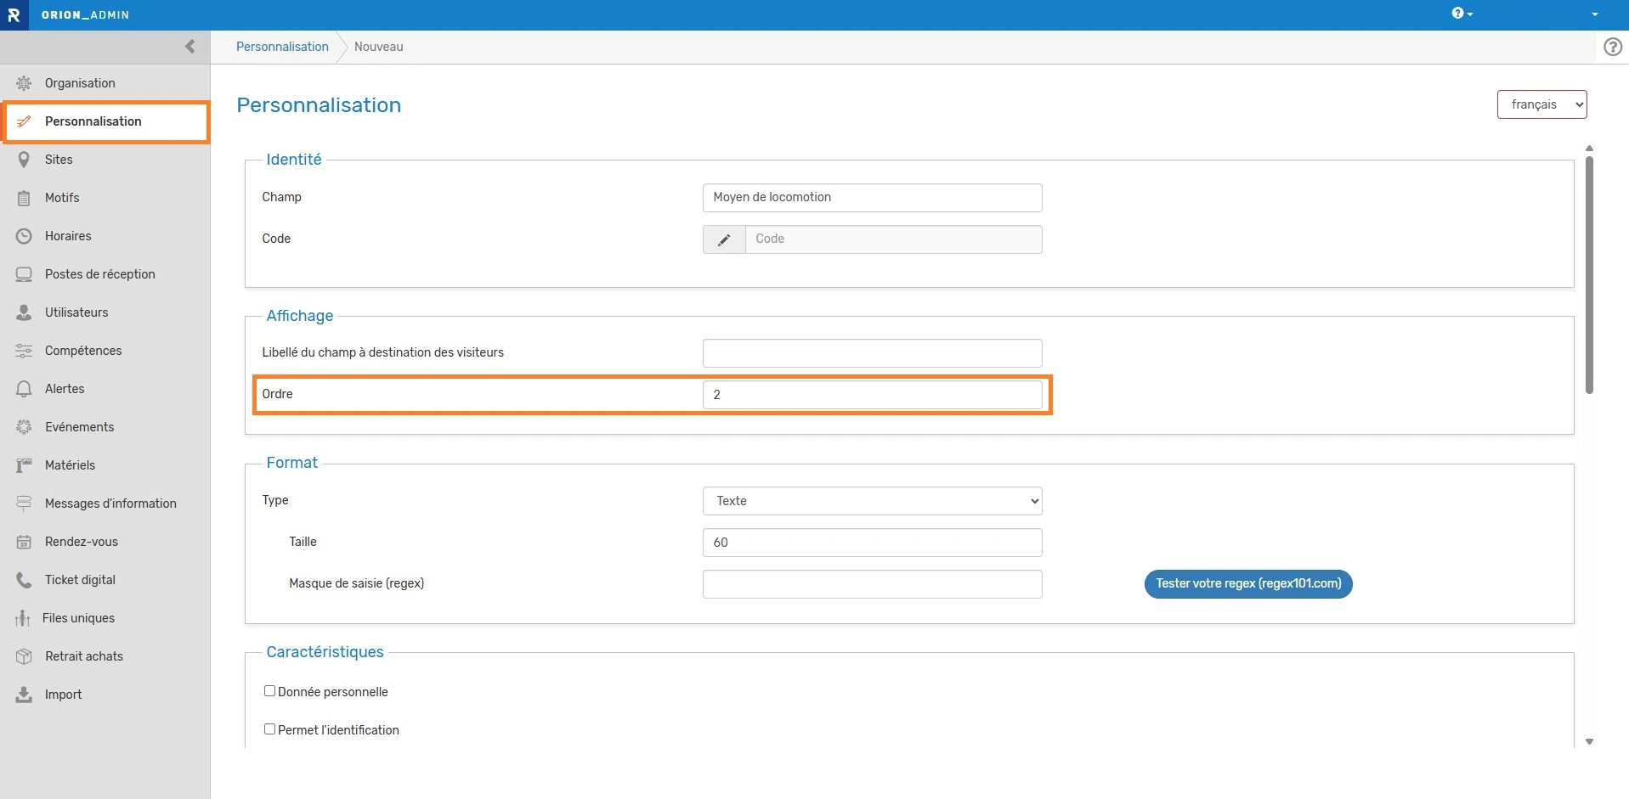
Task: Click the pencil edit icon beside Code
Action: coord(724,239)
